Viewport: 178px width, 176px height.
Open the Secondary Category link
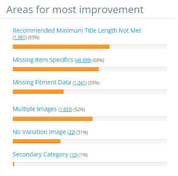[40, 154]
